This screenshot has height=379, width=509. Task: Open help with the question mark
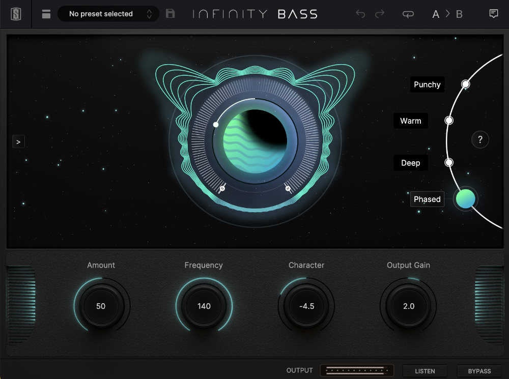tap(480, 139)
